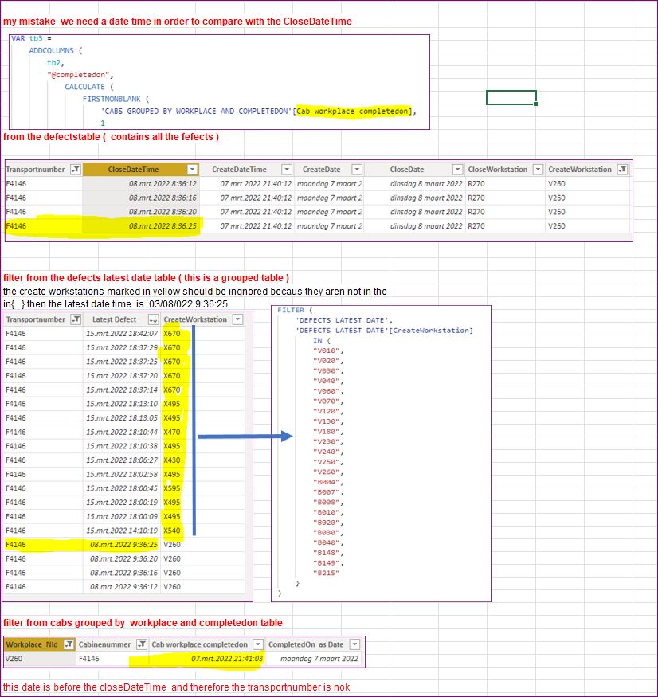Select cell 15.mrt.2022 18:13:10
Image resolution: width=658 pixels, height=697 pixels.
click(121, 404)
